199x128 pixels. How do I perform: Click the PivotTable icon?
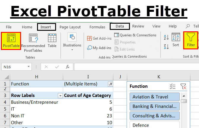[x=11, y=38]
